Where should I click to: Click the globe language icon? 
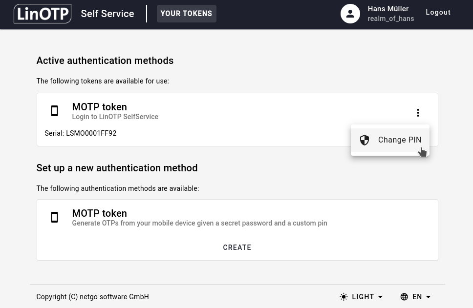[x=404, y=297]
